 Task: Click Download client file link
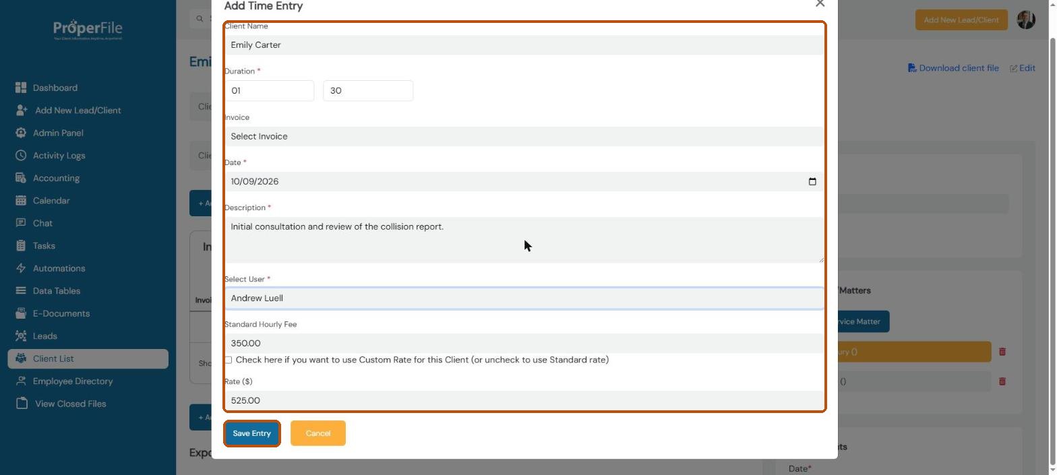(953, 68)
